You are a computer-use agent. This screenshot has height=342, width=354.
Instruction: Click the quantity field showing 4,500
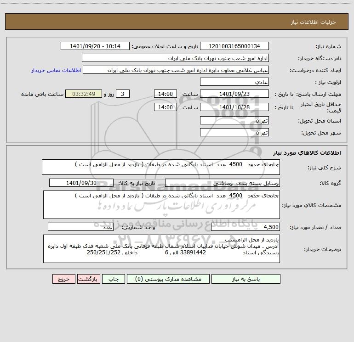coord(246,227)
